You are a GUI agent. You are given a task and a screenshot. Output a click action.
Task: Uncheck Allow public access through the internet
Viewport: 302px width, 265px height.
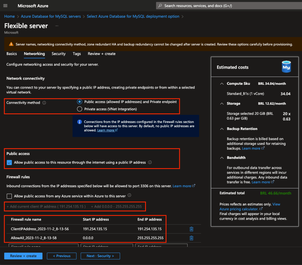point(9,163)
